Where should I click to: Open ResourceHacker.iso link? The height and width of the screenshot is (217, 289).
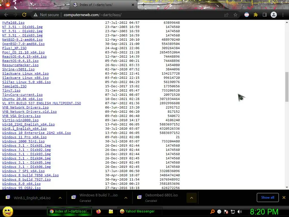[20, 65]
